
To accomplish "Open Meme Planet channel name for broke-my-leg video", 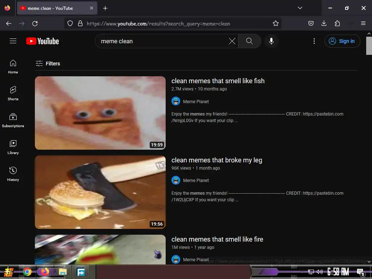I will coord(196,181).
